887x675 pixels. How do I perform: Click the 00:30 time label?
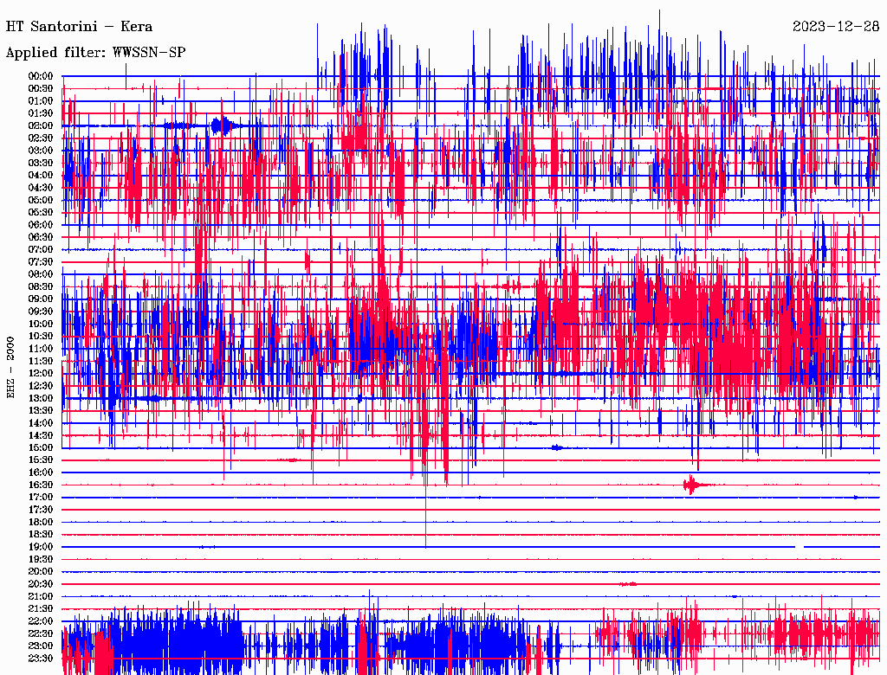[x=41, y=89]
